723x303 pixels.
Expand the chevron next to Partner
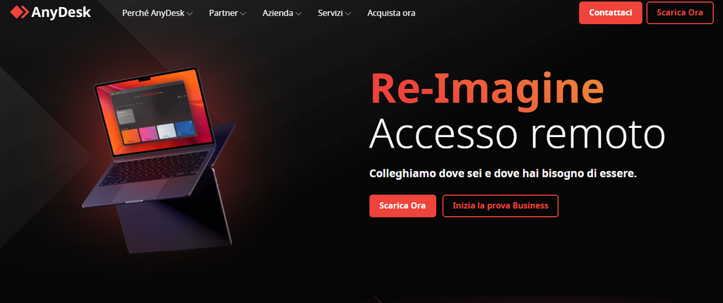tap(243, 14)
